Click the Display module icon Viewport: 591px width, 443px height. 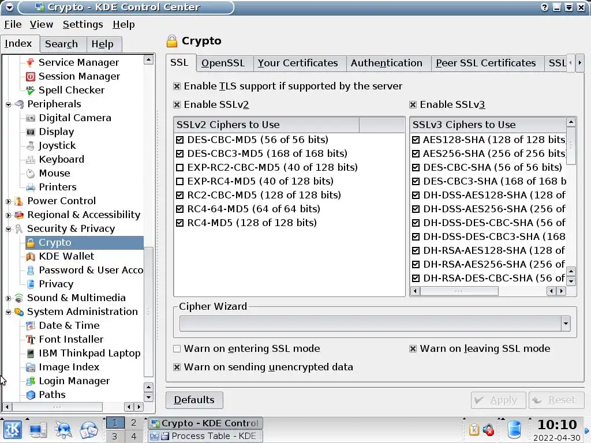tap(31, 132)
